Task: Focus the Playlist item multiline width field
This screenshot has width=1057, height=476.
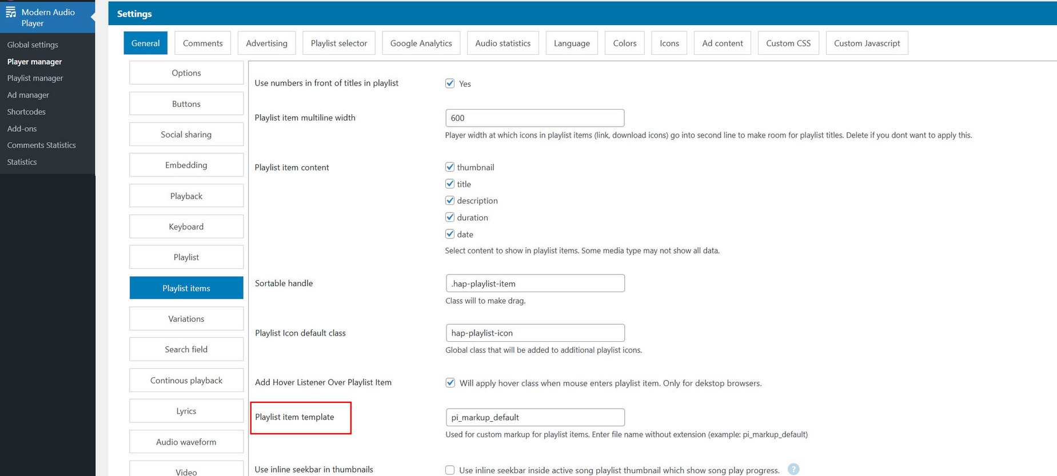Action: (535, 118)
